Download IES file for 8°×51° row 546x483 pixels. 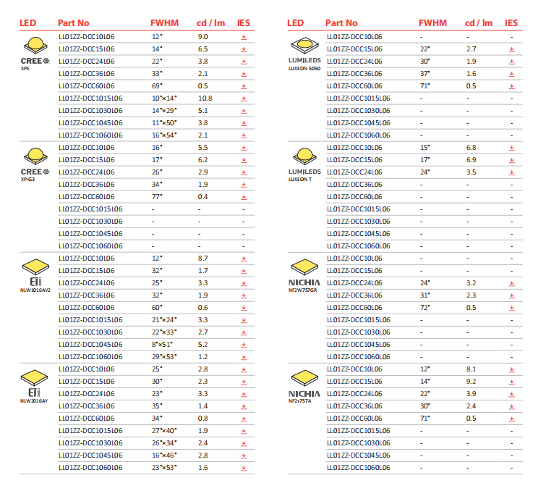[x=244, y=345]
